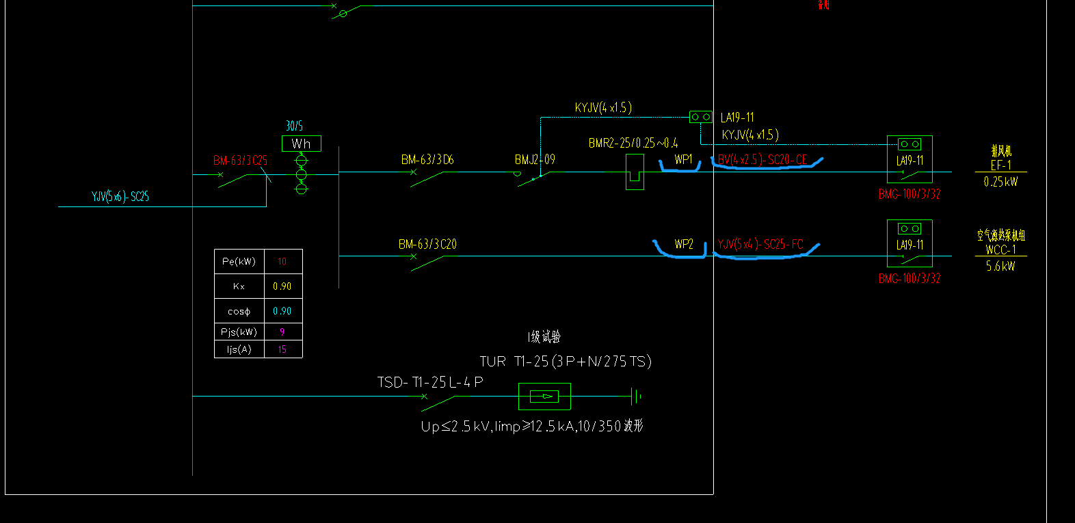Click the surge protector SPD symbol box
Image resolution: width=1075 pixels, height=523 pixels.
pos(544,397)
